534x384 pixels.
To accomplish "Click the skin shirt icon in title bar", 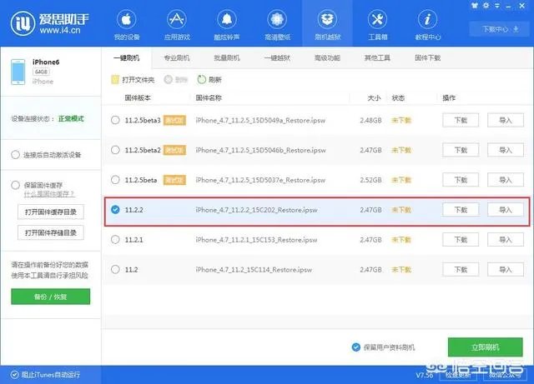I will pyautogui.click(x=474, y=6).
